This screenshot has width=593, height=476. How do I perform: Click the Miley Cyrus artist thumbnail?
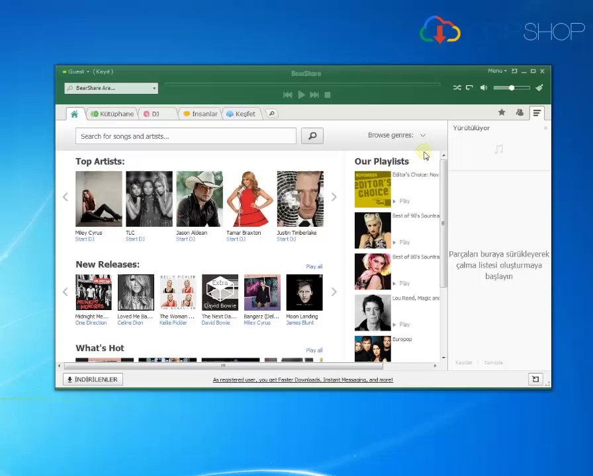tap(99, 198)
